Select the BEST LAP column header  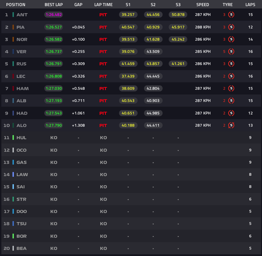click(54, 5)
